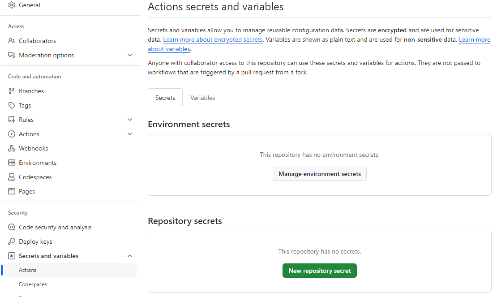
Task: Click the Deploy keys key icon
Action: coord(12,241)
